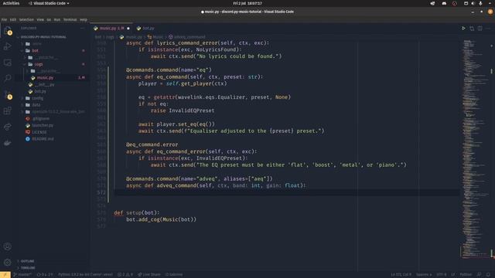Click the microphone indicator in top bar
This screenshot has height=278, width=495.
coord(480,3)
